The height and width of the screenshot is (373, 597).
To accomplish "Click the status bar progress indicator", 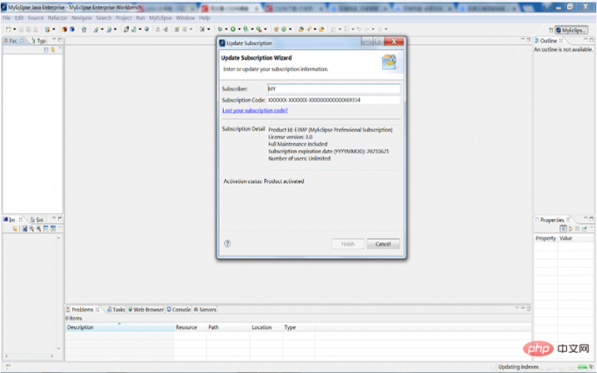I will click(583, 367).
